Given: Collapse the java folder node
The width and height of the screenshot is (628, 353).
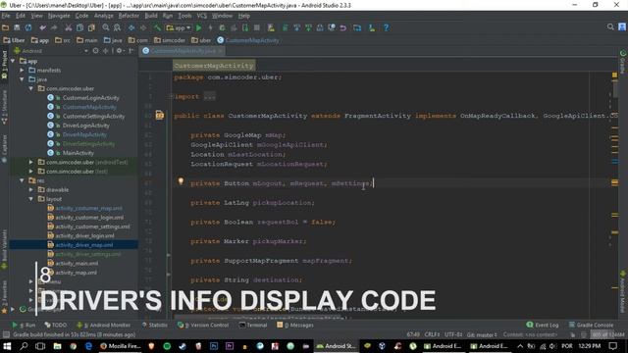Looking at the screenshot, I should click(22, 79).
